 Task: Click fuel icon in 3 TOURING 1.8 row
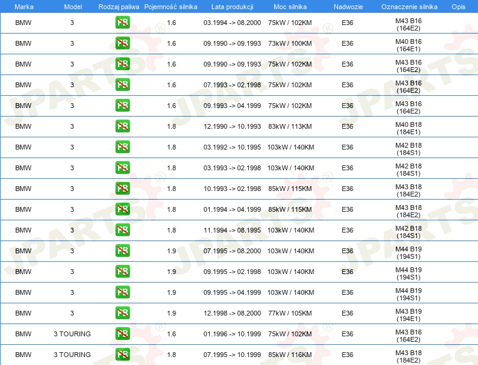coord(122,355)
